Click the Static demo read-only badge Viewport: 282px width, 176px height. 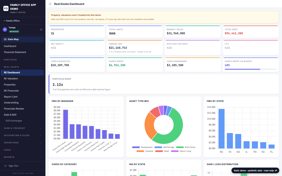(x=255, y=170)
